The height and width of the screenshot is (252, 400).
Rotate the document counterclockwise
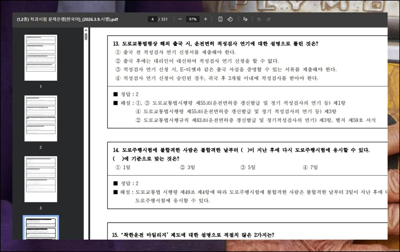point(230,19)
